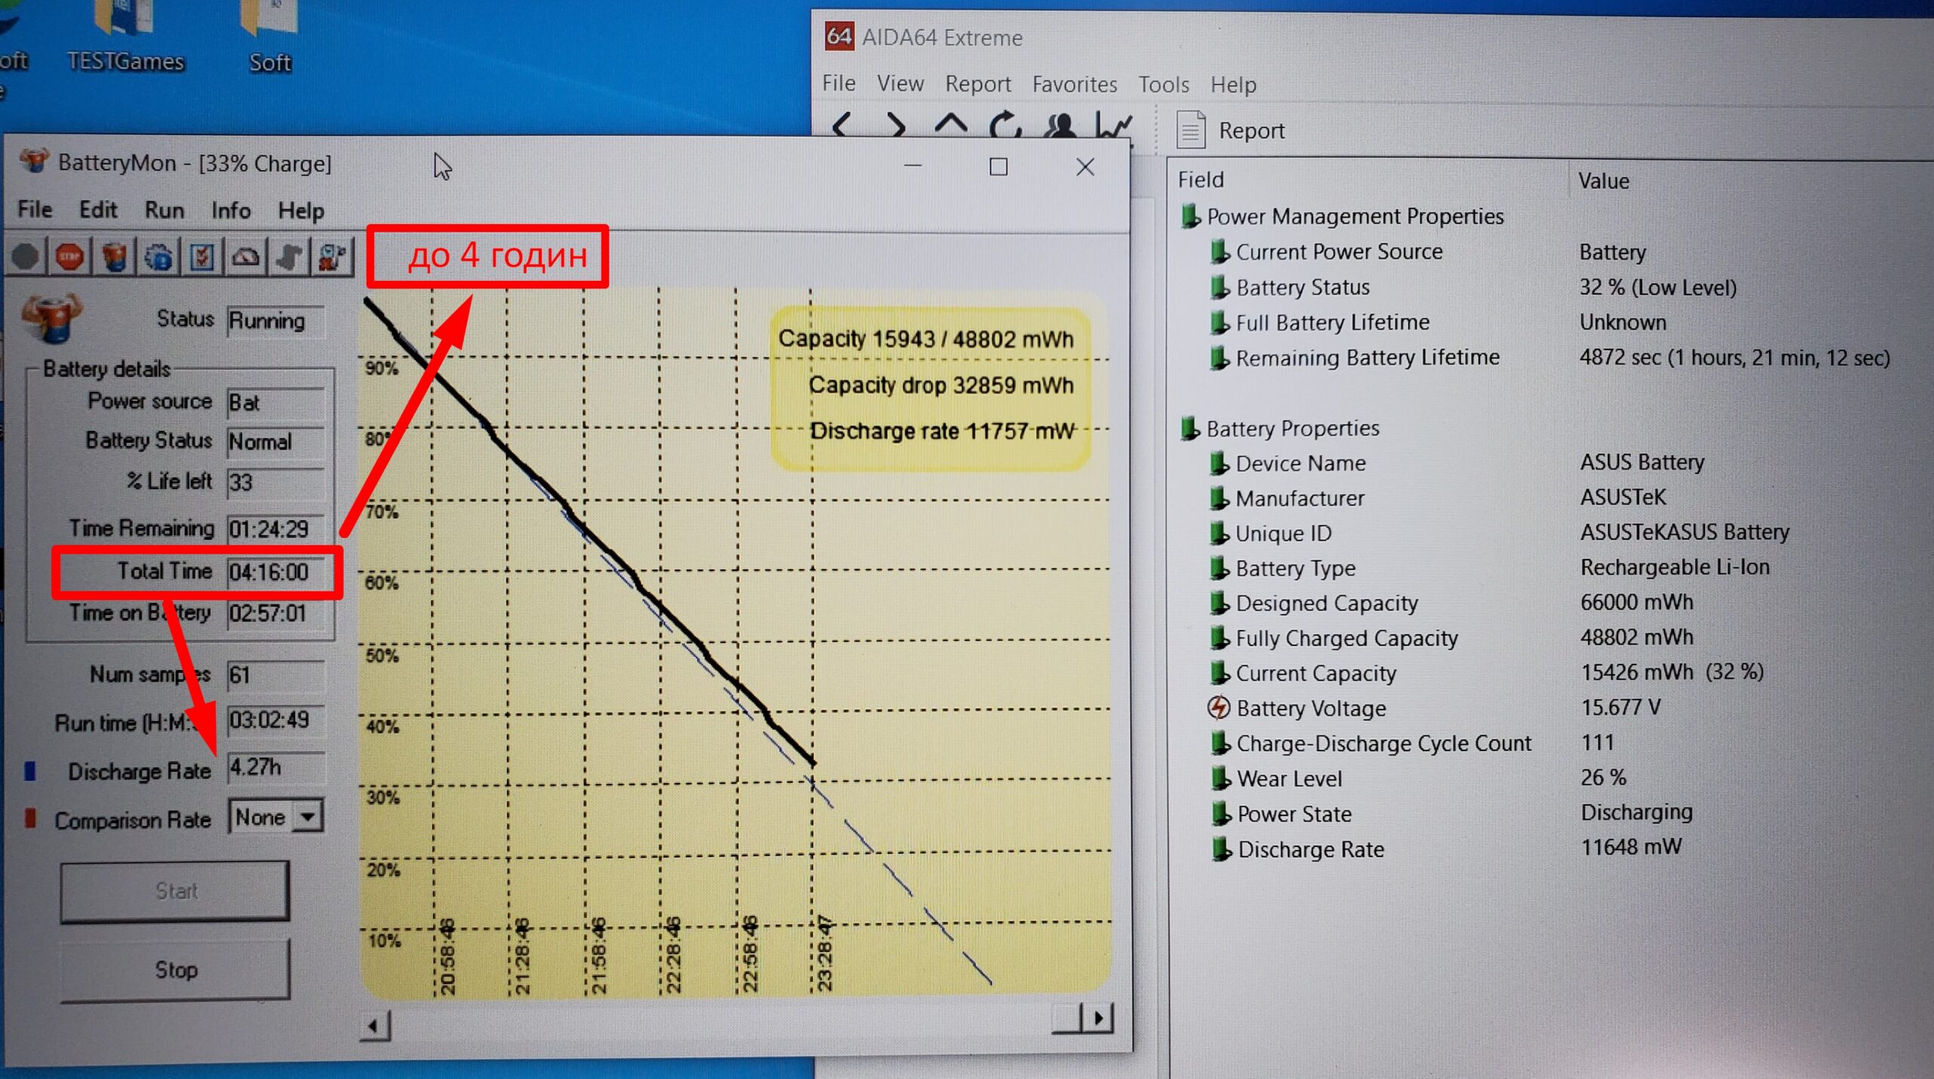Open the Comparison Rate dropdown
Image resolution: width=1934 pixels, height=1079 pixels.
[x=307, y=817]
